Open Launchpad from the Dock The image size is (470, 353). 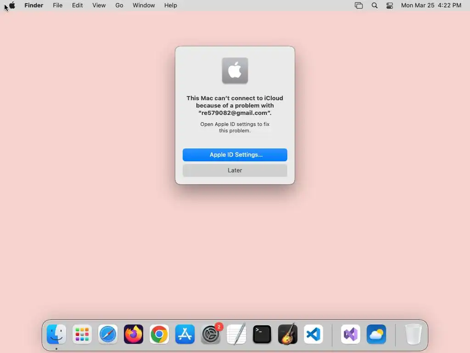coord(82,334)
